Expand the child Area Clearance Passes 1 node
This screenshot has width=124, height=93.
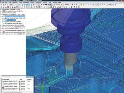(2, 18)
